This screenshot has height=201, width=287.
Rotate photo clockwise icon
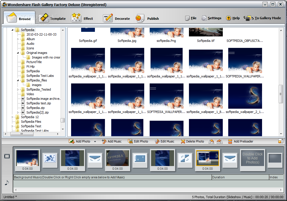click(219, 141)
